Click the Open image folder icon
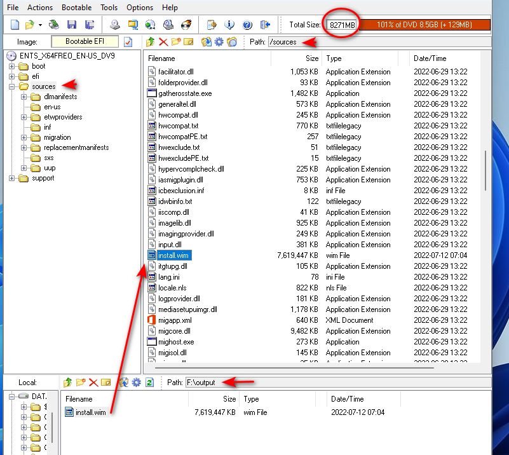The width and height of the screenshot is (509, 455). tap(30, 25)
